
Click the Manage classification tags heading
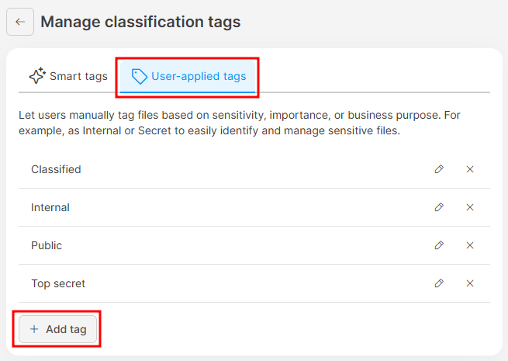click(x=140, y=22)
